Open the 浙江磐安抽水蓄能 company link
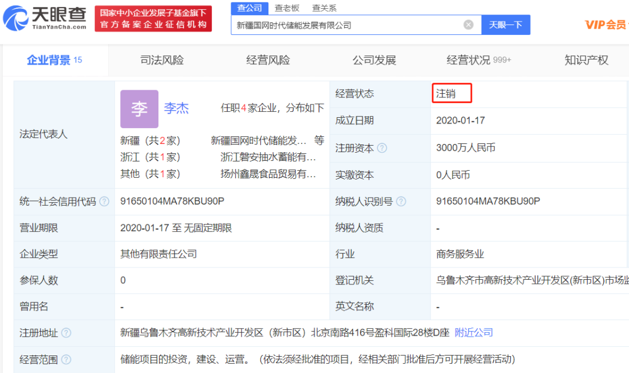Screen dimensions: 629x373 pos(268,157)
